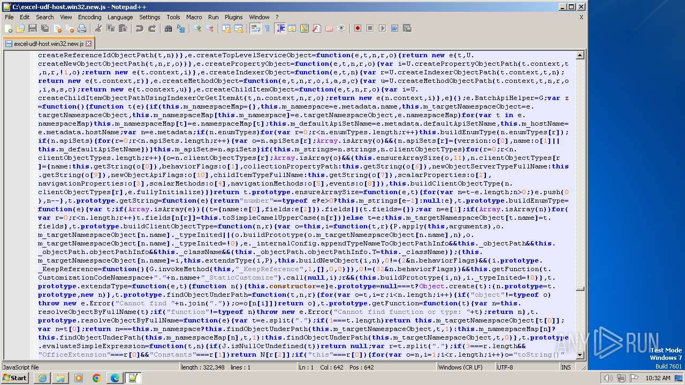Toggle Word wrap in the toolbar
This screenshot has height=385, width=685.
coord(255,28)
